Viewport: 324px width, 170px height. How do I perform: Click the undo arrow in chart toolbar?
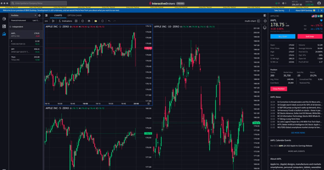point(109,21)
